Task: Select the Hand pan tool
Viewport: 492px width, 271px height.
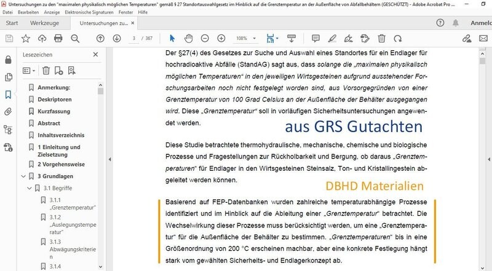Action: (x=188, y=38)
